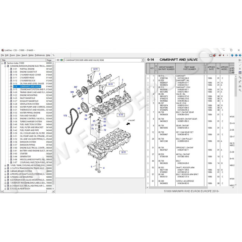This screenshot has height=242, width=242.
Task: Collapse the Section Index 51800 node
Action: click(x=2, y=63)
